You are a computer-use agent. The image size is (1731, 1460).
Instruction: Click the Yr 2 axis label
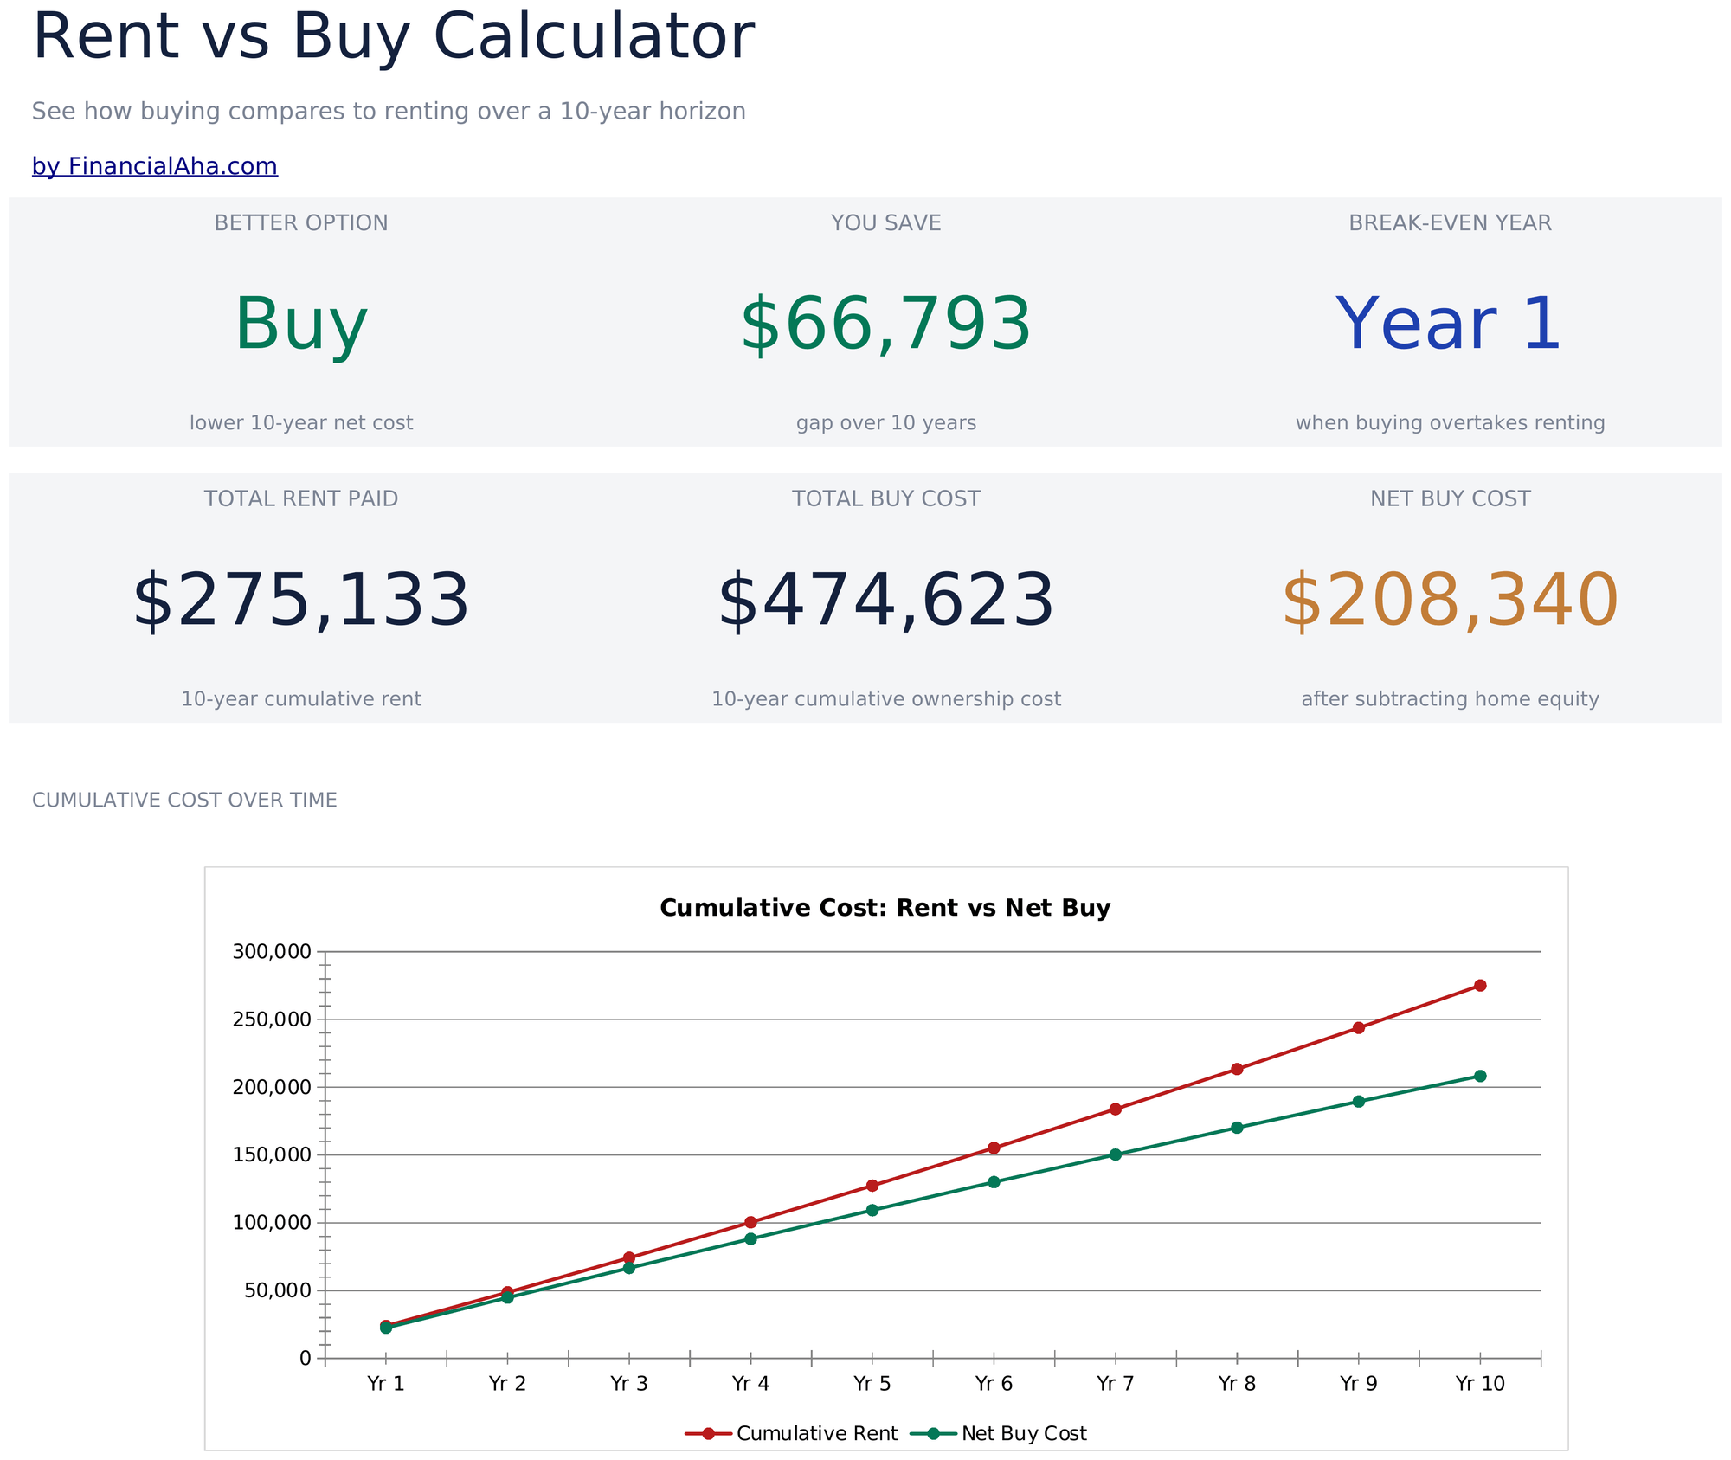click(x=507, y=1383)
